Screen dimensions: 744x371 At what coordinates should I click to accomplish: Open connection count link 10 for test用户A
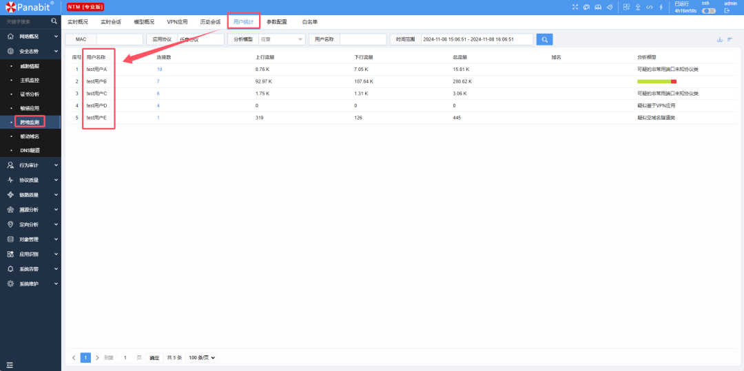tap(159, 70)
